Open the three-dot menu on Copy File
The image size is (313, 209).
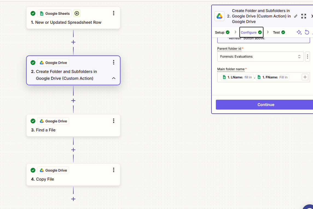(x=114, y=170)
